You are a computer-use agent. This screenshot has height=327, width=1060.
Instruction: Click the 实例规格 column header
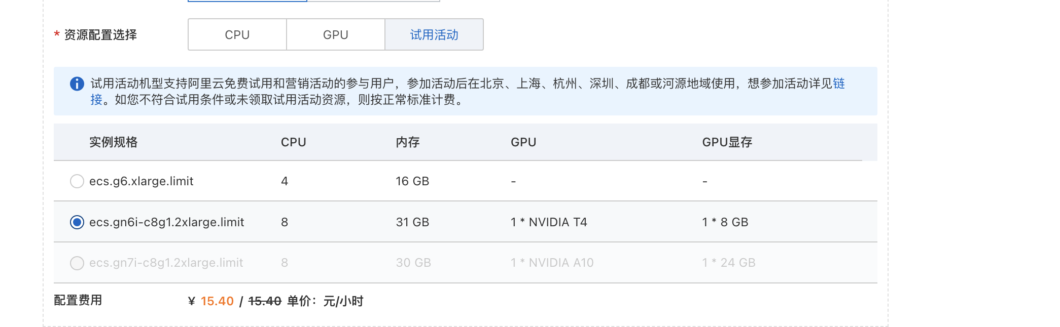[114, 142]
